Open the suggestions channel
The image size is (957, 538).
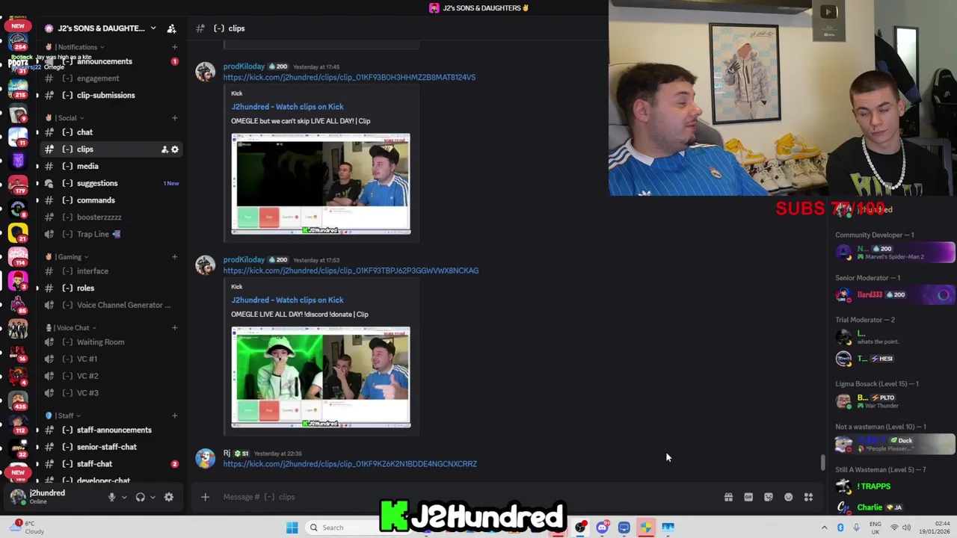pos(110,183)
